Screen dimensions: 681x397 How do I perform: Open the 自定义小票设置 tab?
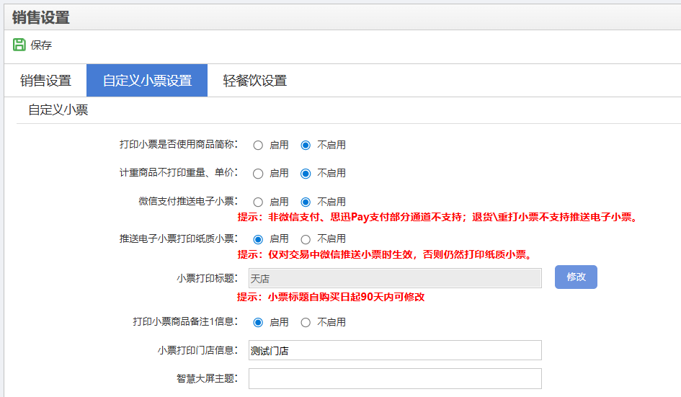(147, 81)
